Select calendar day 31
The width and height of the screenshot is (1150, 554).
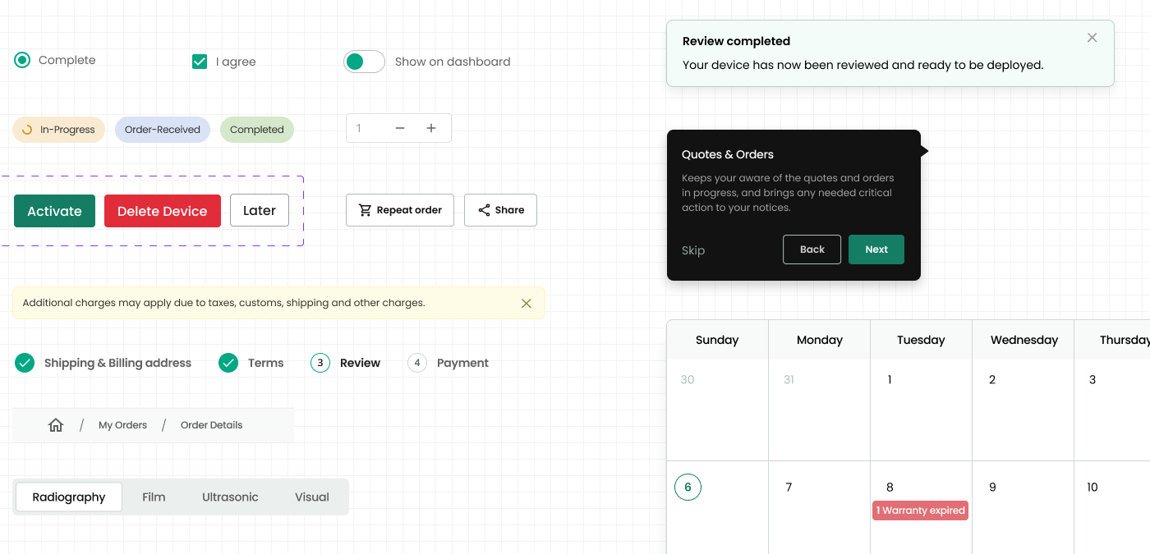(789, 380)
